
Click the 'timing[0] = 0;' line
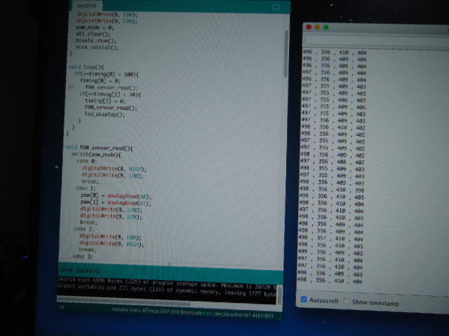[x=100, y=81]
